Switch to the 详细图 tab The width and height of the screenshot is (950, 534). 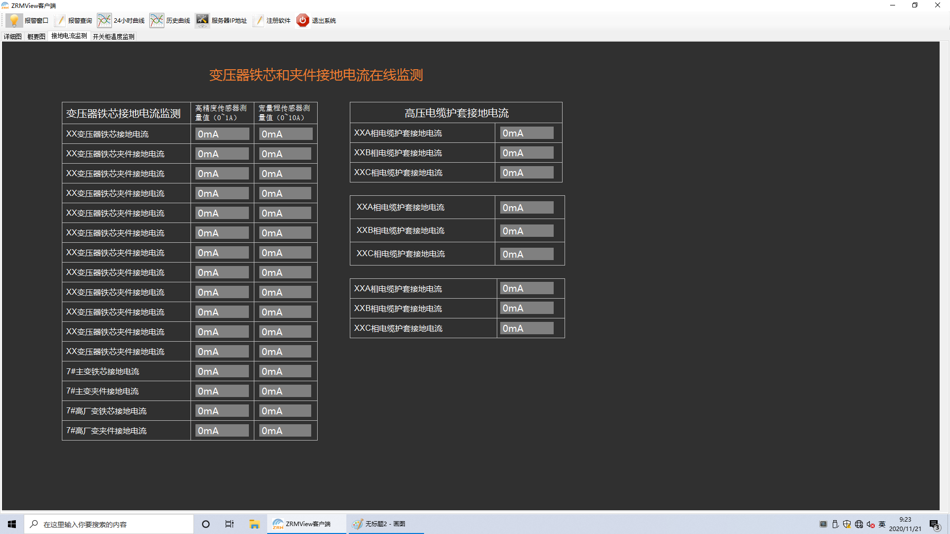[x=12, y=36]
